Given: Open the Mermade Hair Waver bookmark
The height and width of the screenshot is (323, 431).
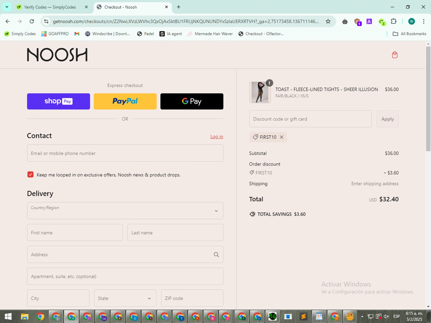Looking at the screenshot, I should pos(210,34).
